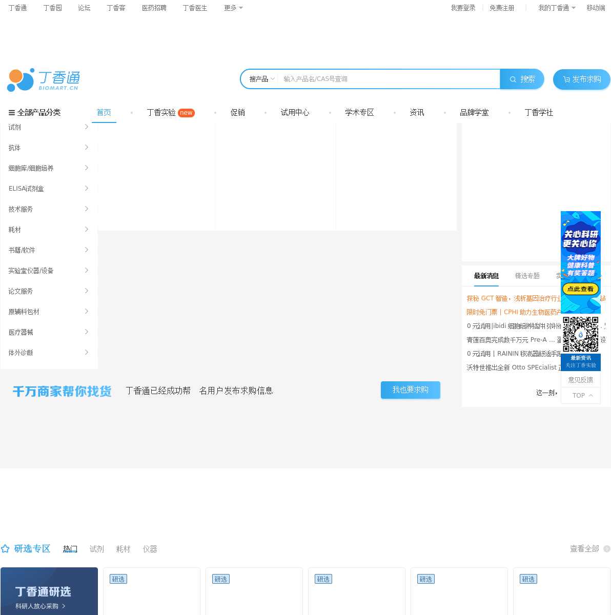Expand the 抗体 category arrow
This screenshot has width=611, height=615.
[87, 147]
